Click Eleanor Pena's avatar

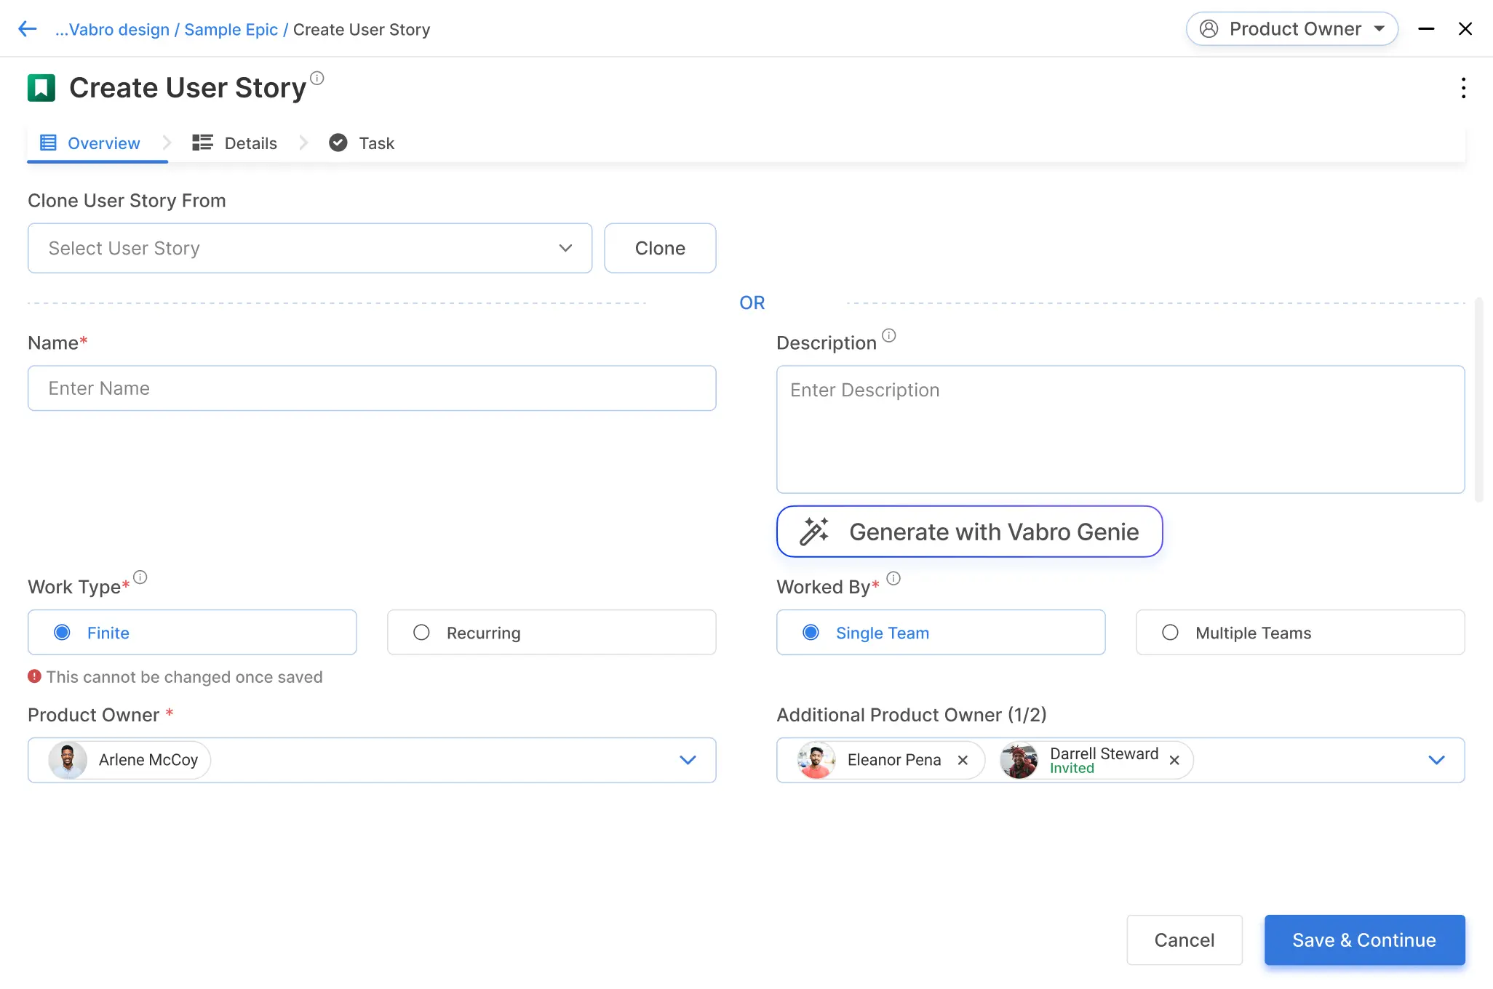pos(816,760)
